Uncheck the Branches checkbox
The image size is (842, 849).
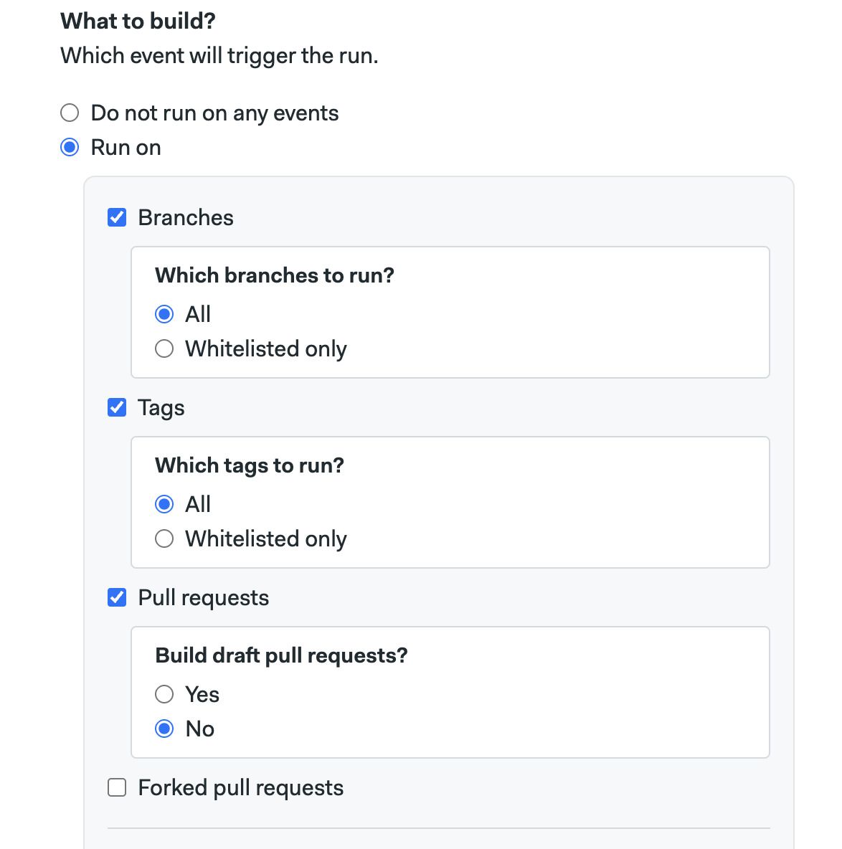click(117, 217)
